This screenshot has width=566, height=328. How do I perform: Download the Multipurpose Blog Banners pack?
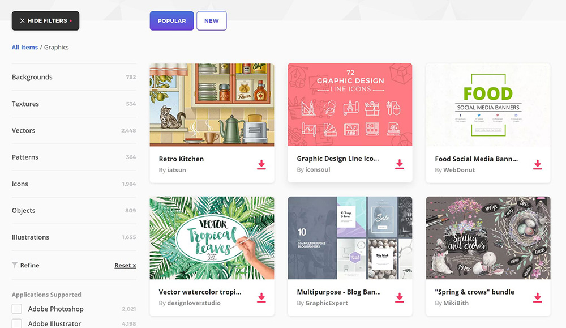(399, 297)
